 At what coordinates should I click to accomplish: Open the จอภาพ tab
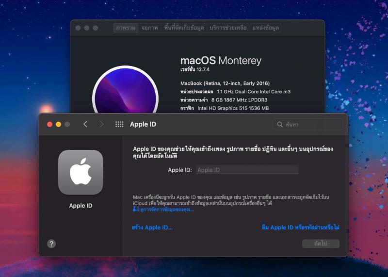coord(150,28)
